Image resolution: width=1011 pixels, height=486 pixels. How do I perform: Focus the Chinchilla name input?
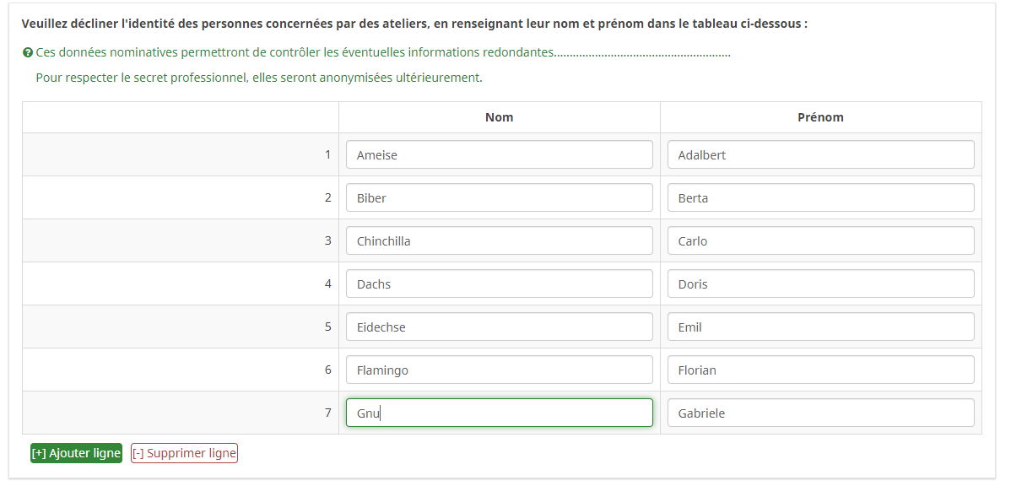pyautogui.click(x=499, y=241)
